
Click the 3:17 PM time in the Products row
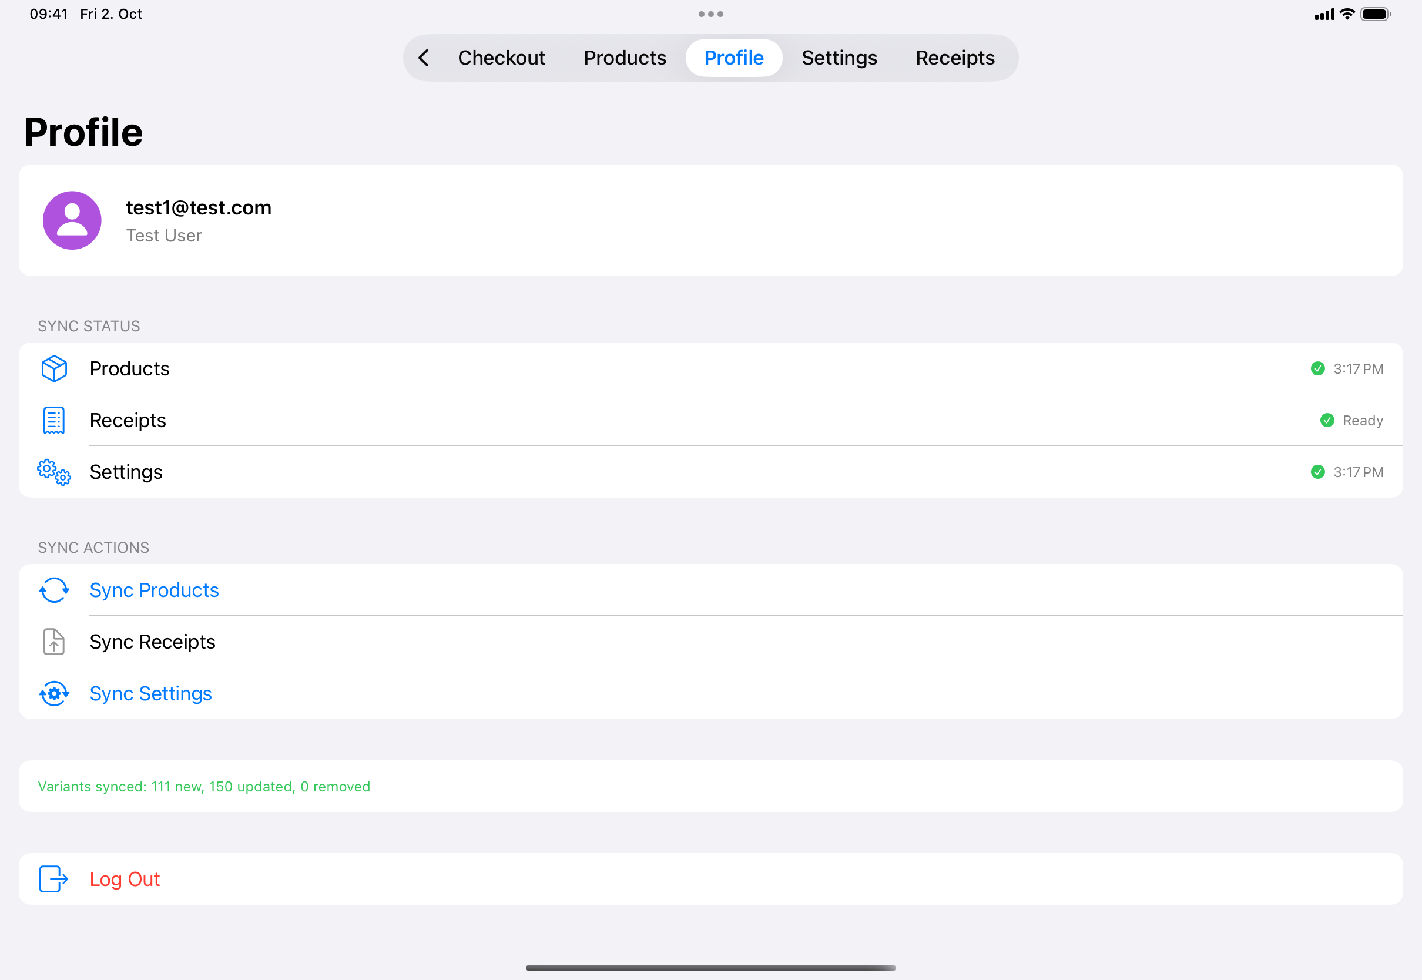(x=1358, y=368)
